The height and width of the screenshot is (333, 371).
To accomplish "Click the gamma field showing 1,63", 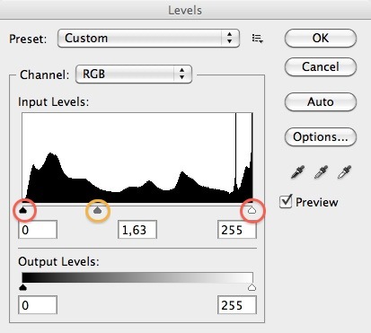I will 137,230.
